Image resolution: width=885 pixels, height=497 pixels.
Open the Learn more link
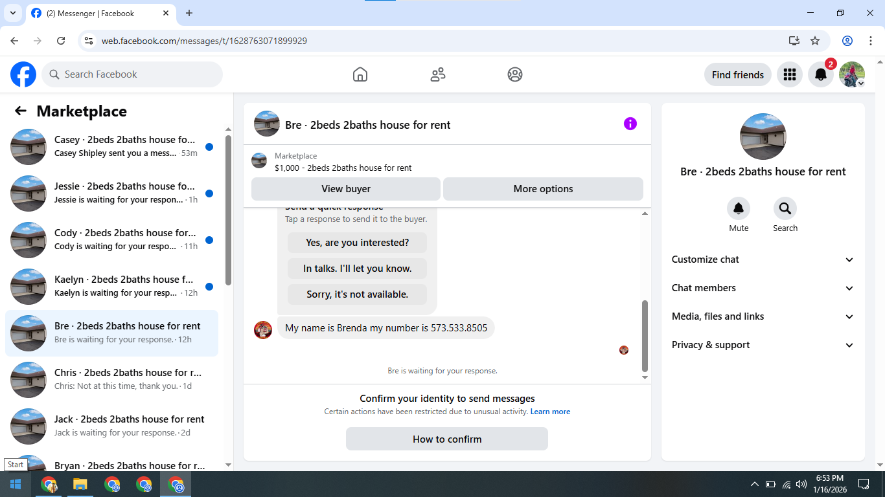(x=550, y=412)
